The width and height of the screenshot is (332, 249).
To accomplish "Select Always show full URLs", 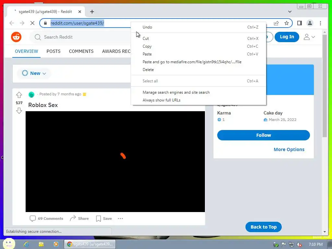I will point(199,100).
